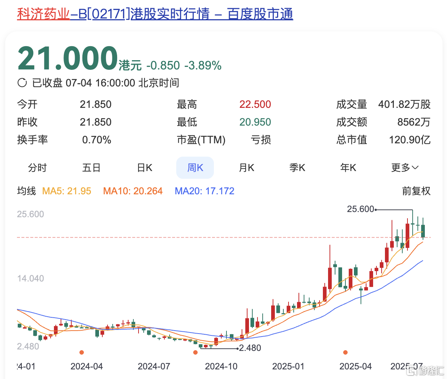447x379 pixels.
Task: Click the 成交量 value 401.82万股
Action: (x=405, y=105)
